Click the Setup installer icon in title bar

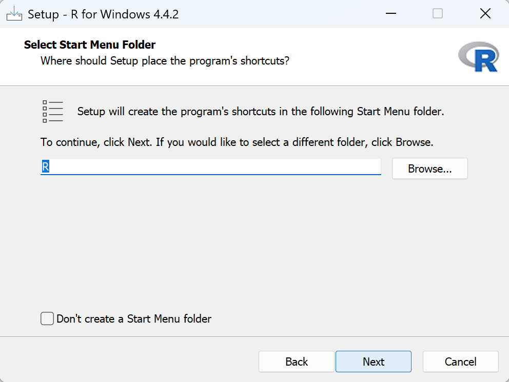coord(14,14)
